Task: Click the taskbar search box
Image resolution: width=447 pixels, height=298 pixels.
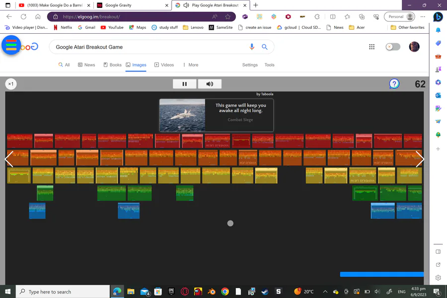Action: pyautogui.click(x=63, y=292)
